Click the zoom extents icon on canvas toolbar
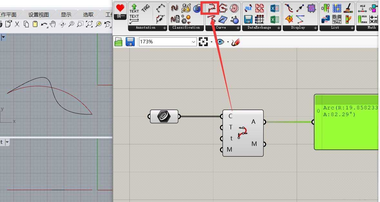The image size is (380, 202). tap(203, 41)
